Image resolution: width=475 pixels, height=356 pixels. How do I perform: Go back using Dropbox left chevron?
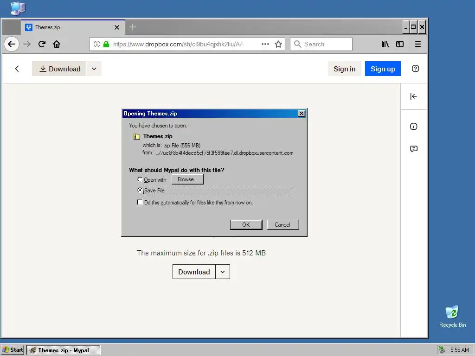(x=17, y=69)
